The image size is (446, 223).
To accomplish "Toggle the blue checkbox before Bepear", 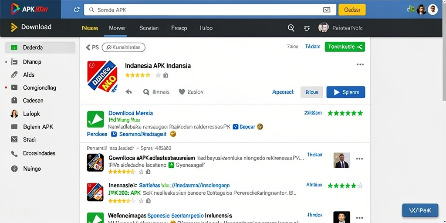I will point(235,127).
